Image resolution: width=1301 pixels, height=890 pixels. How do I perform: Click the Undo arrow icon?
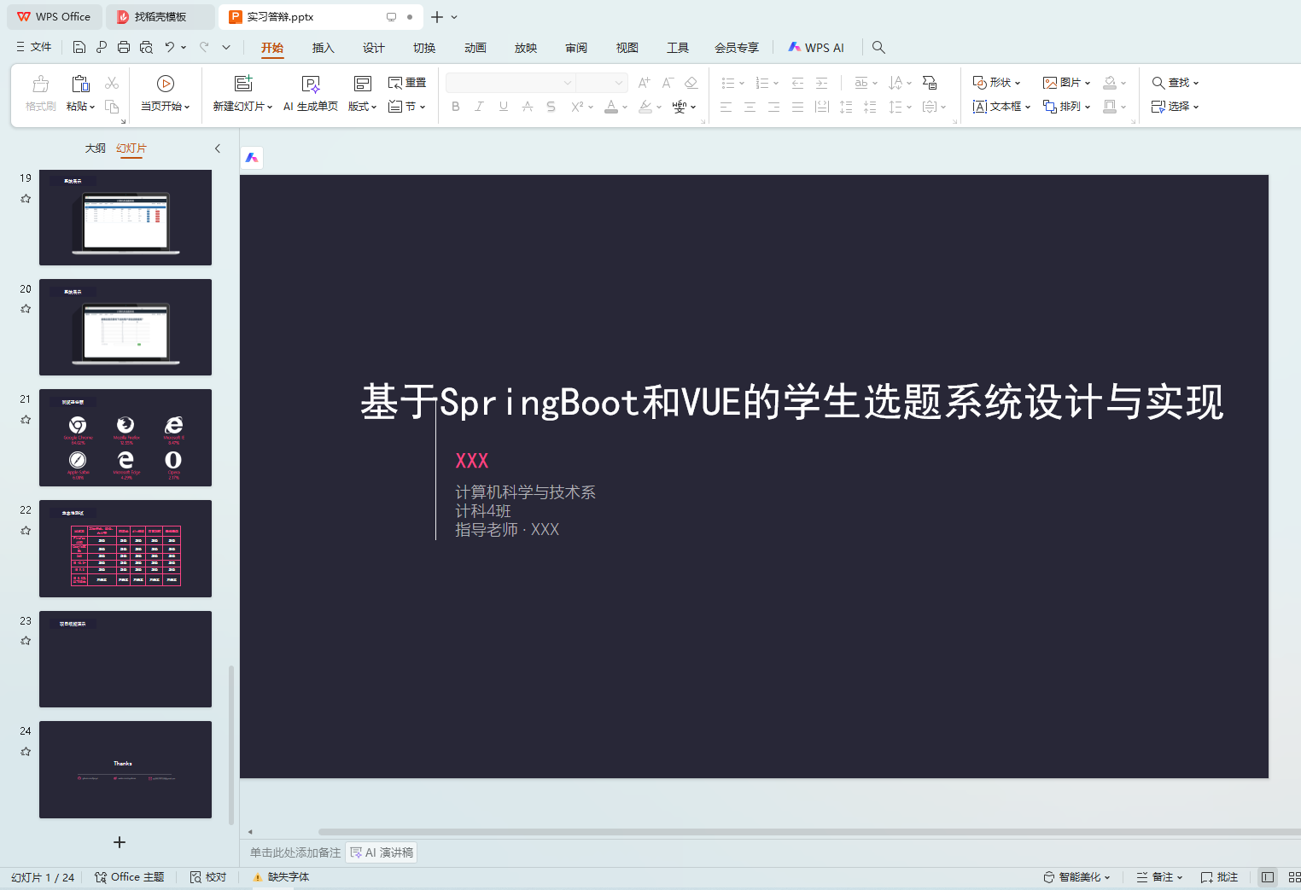pyautogui.click(x=170, y=47)
